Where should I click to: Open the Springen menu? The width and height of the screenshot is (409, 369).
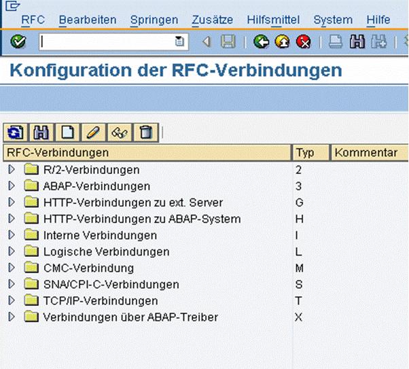click(x=154, y=20)
